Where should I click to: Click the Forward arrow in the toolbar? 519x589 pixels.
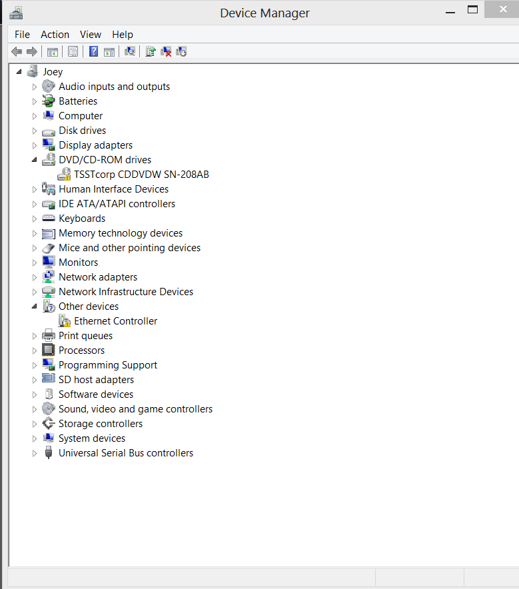point(32,51)
